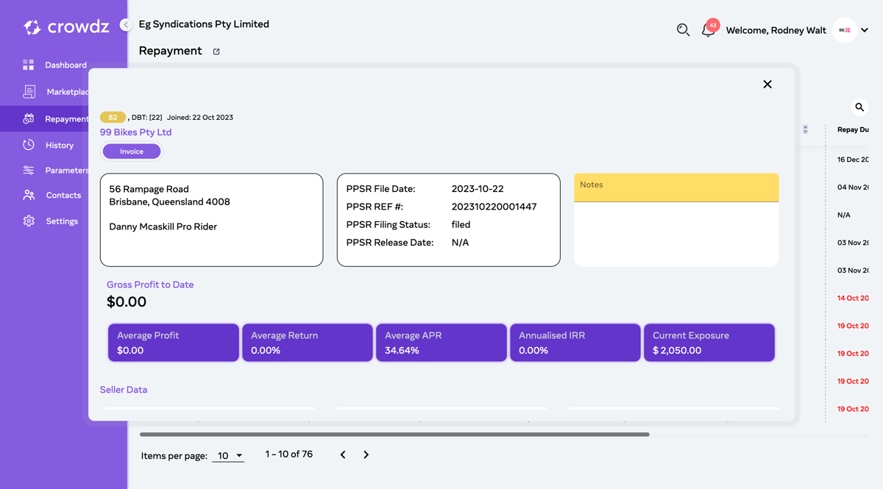Click the Gross Profit to Date label
The width and height of the screenshot is (883, 489).
point(150,285)
